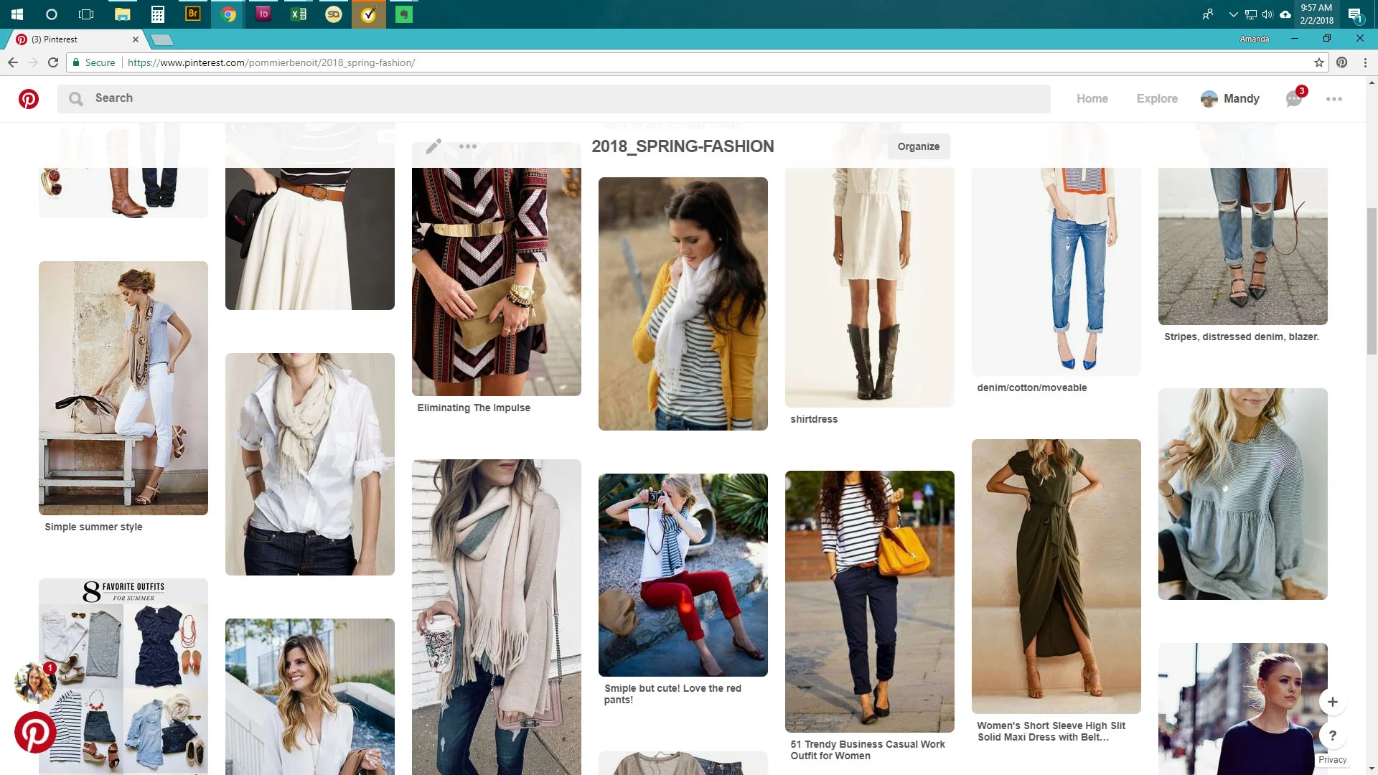Open the Home tab
This screenshot has width=1378, height=775.
(x=1092, y=99)
